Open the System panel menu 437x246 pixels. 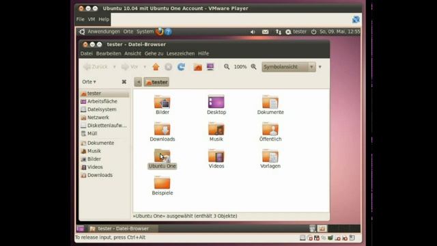pyautogui.click(x=145, y=31)
